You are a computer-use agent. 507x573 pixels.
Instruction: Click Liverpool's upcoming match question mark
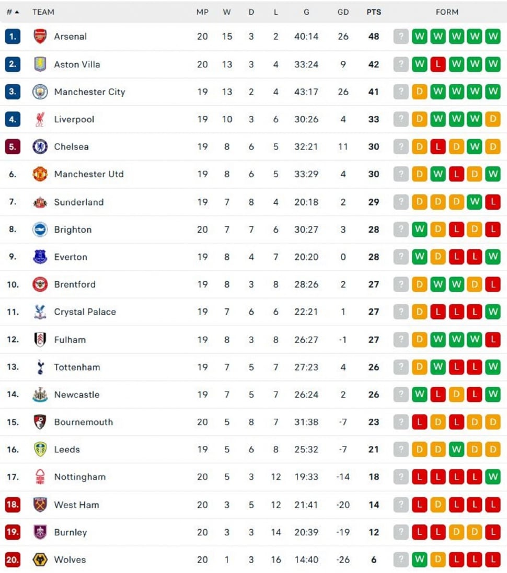coord(401,119)
